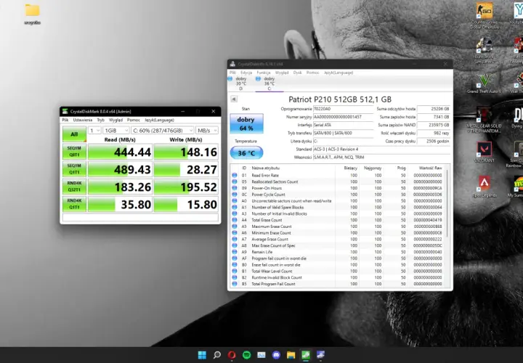The image size is (523, 363).
Task: Open Opera browser from the taskbar
Action: point(232,355)
